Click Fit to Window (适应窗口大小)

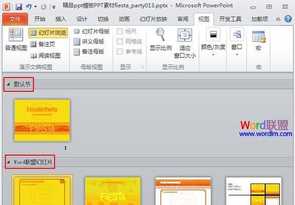[185, 44]
